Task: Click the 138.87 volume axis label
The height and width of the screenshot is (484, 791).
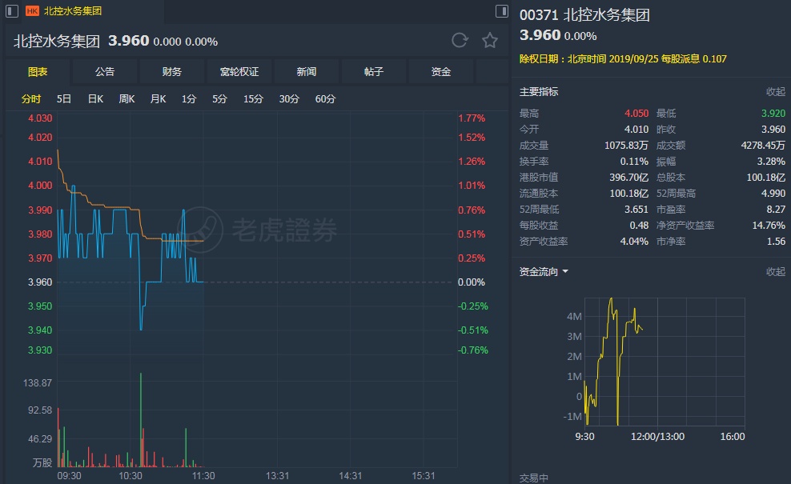Action: [x=38, y=382]
